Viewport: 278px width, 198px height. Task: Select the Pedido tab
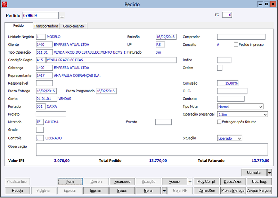pos(18,25)
